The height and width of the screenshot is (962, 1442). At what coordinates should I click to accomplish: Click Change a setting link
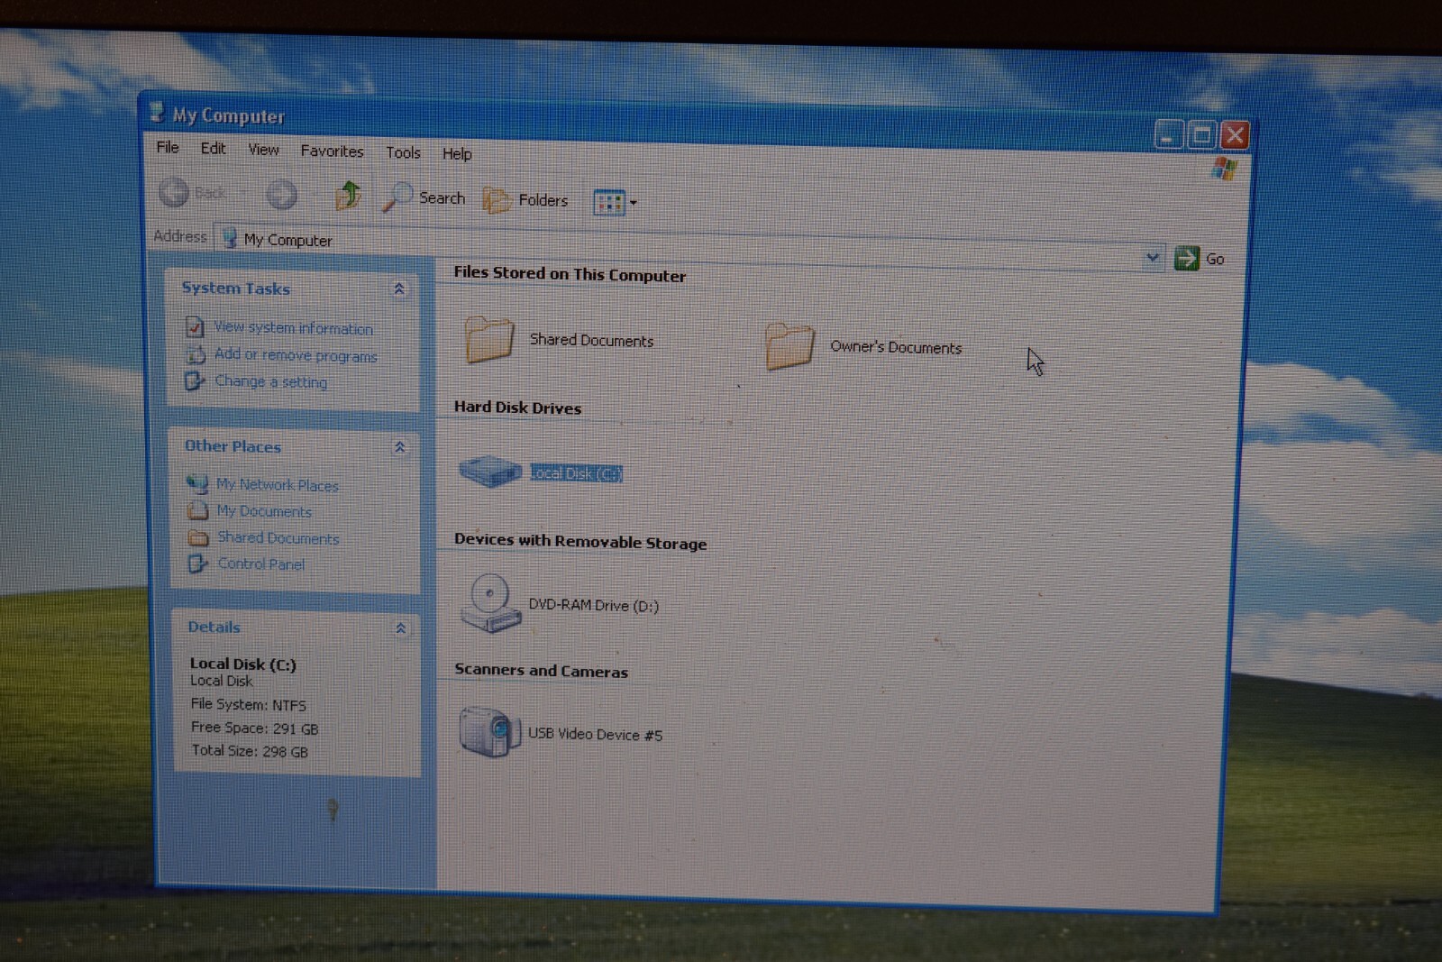tap(270, 380)
